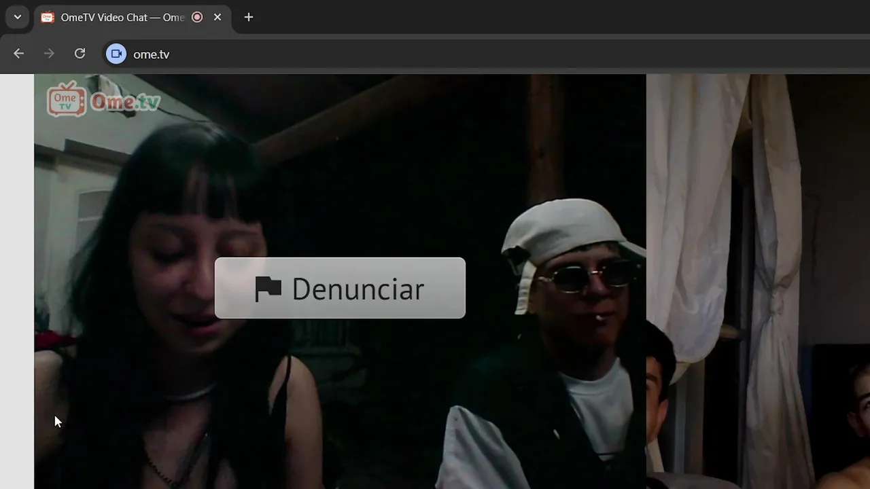Image resolution: width=870 pixels, height=489 pixels.
Task: Go forward to the next page
Action: [x=49, y=54]
